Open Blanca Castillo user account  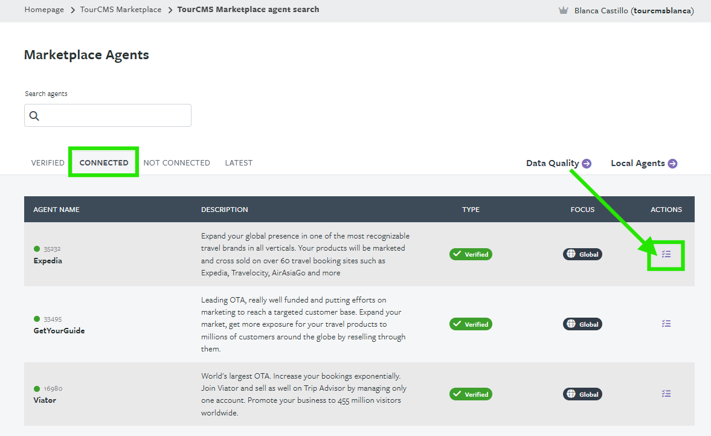[x=634, y=10]
